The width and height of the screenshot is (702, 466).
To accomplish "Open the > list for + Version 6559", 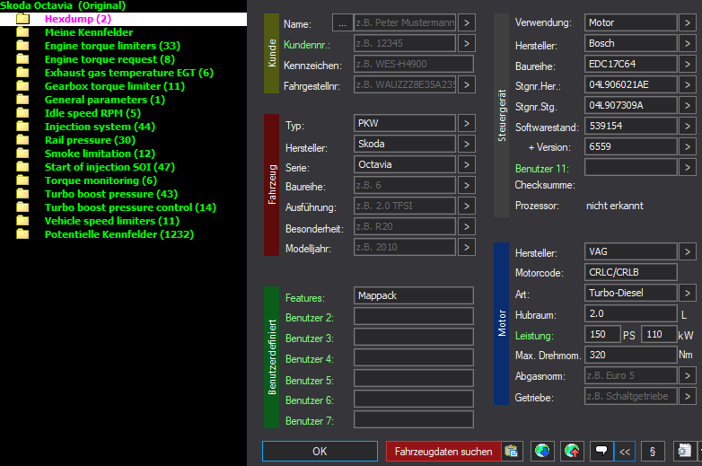I will coord(688,146).
